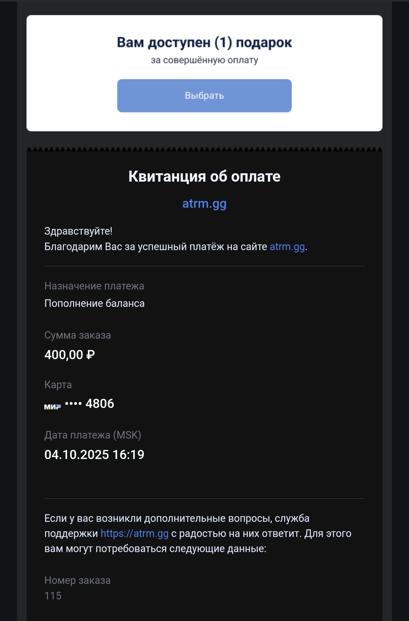Click the МИР card logo icon
Viewport: 409px width, 621px height.
pyautogui.click(x=52, y=407)
